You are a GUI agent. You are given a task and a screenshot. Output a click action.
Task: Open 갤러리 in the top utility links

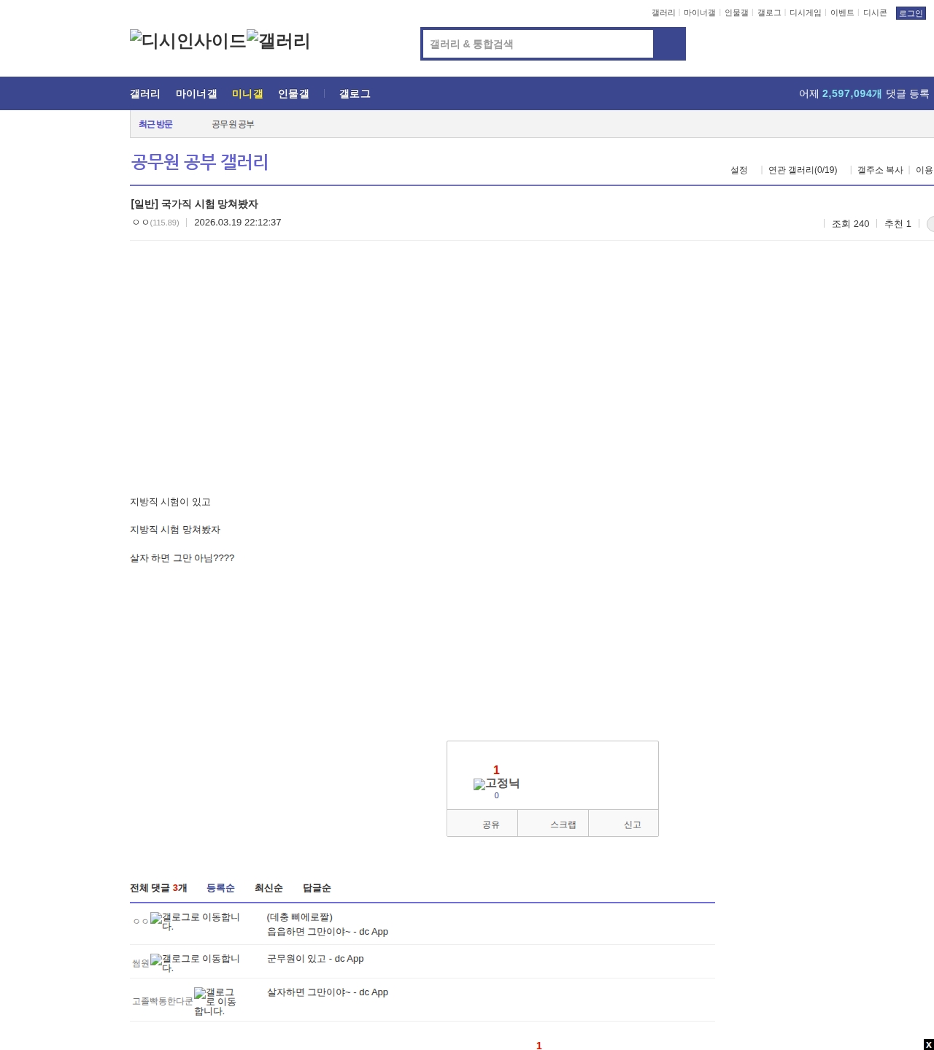(663, 13)
